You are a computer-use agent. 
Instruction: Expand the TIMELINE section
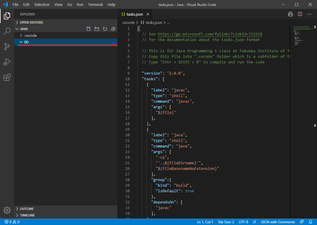[x=66, y=215]
